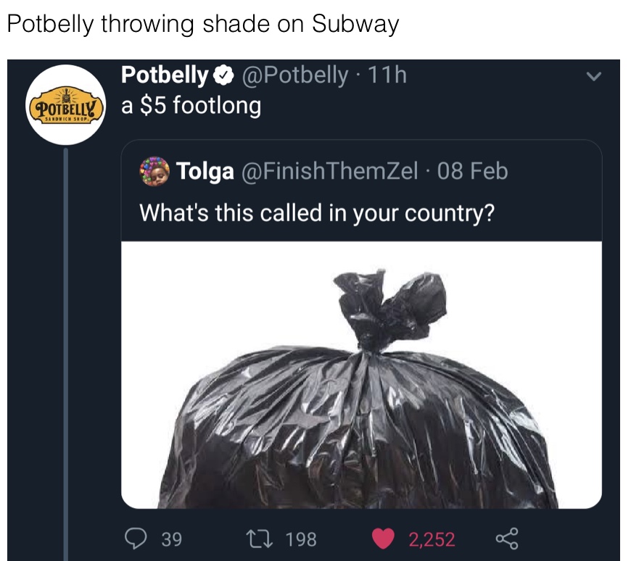This screenshot has height=561, width=631.
Task: Open the @Potbelly handle link
Action: pos(294,75)
